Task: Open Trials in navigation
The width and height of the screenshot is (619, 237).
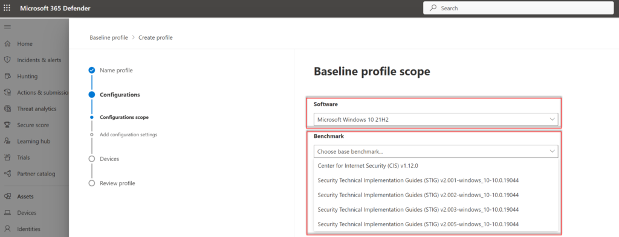Action: click(x=24, y=157)
